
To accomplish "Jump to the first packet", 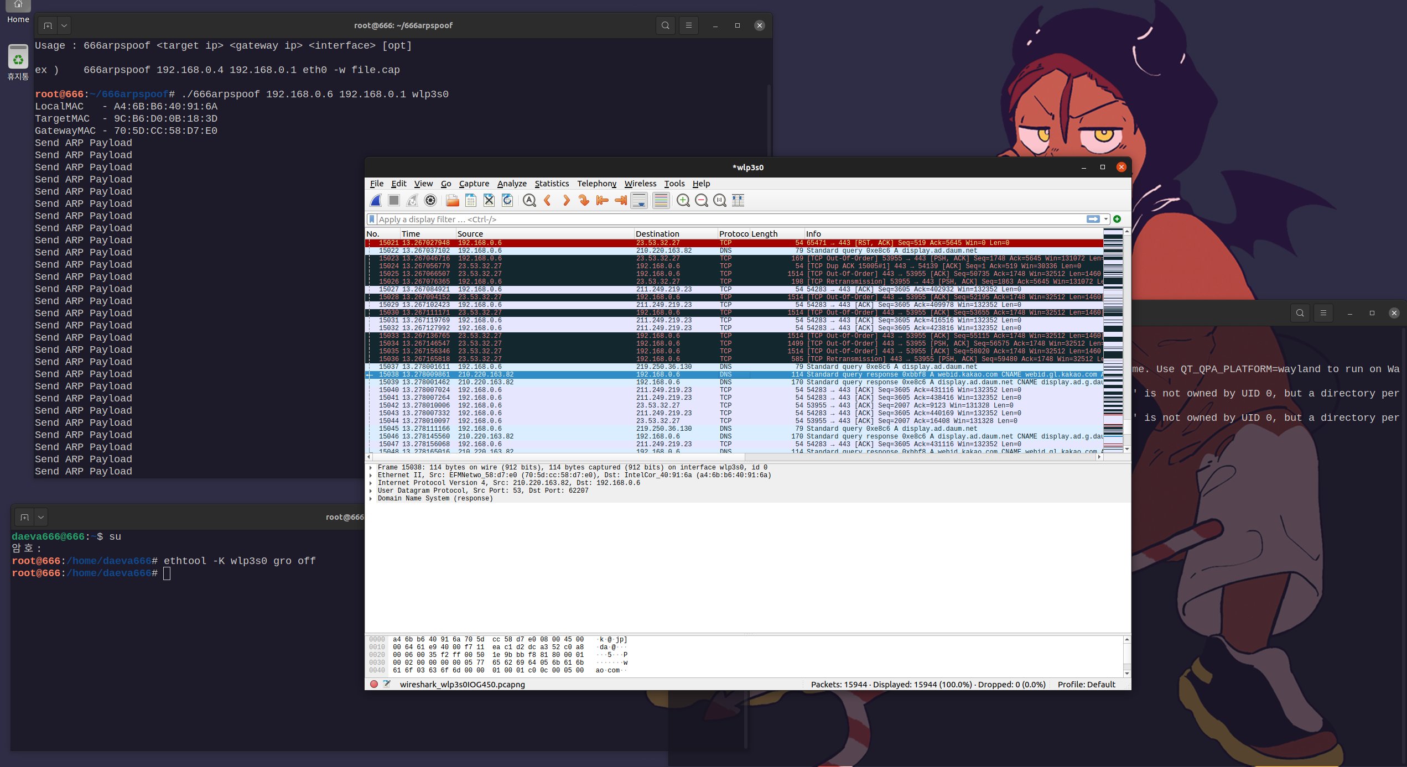I will pos(603,201).
